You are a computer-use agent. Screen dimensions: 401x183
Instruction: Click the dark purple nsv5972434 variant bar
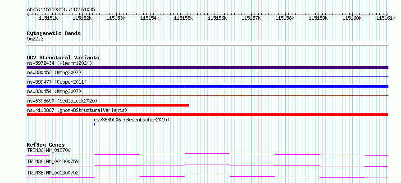[207, 67]
